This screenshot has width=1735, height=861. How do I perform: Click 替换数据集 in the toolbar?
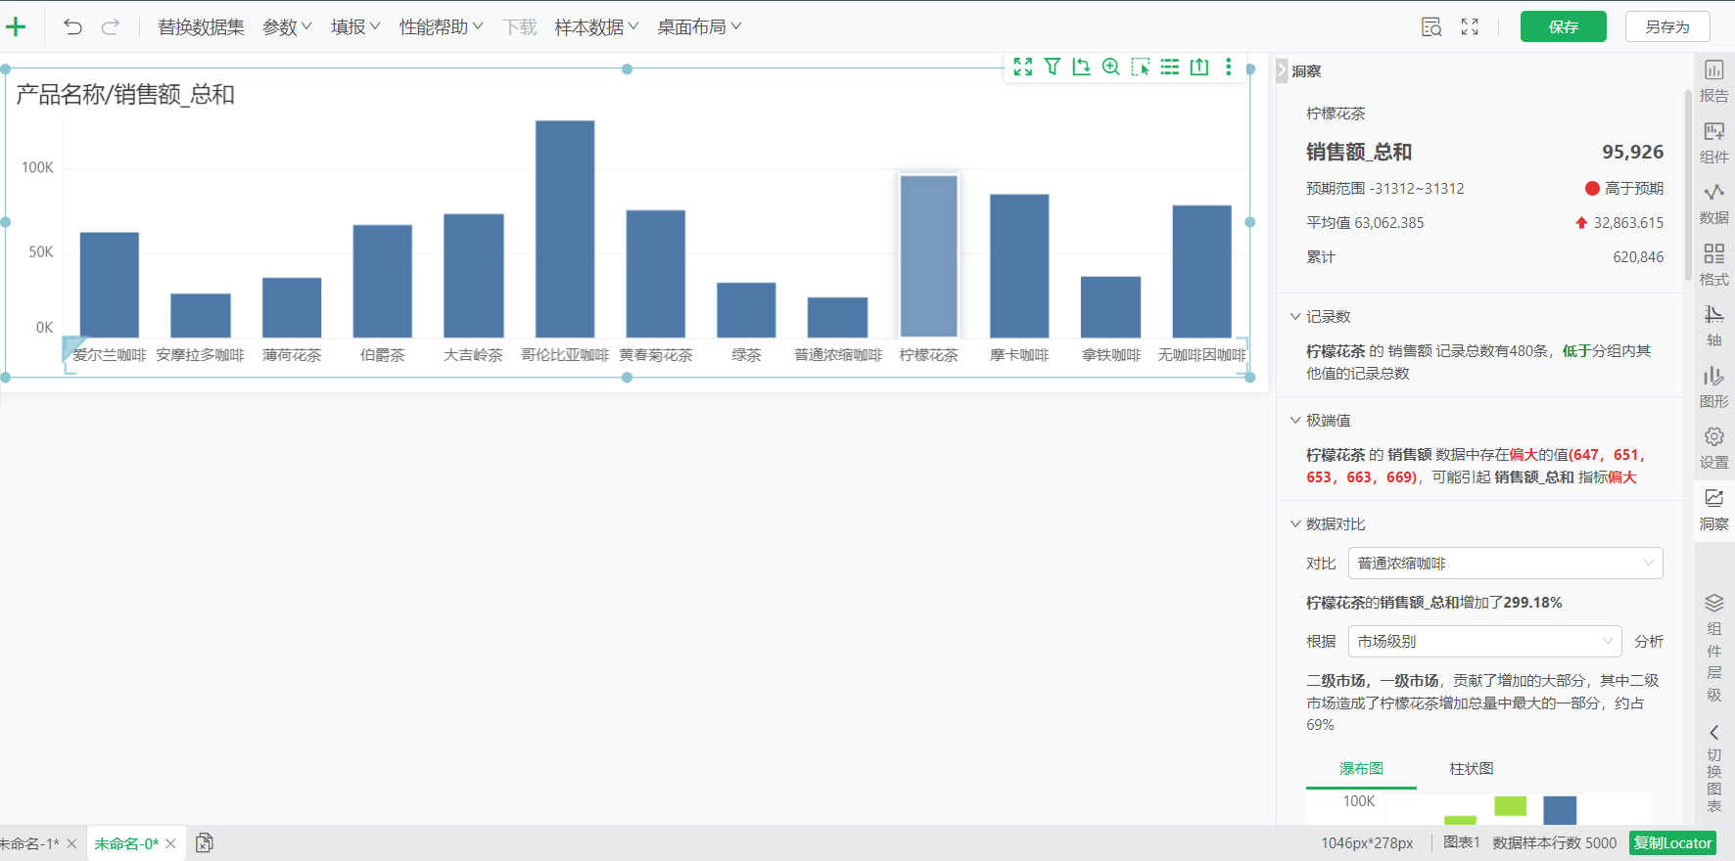click(201, 27)
